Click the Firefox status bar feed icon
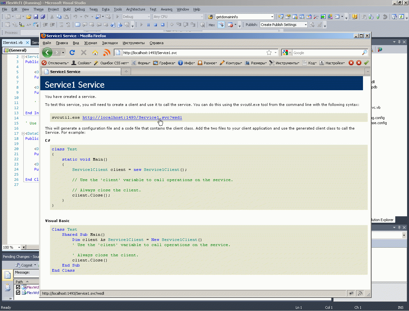The height and width of the screenshot is (311, 409). pos(360,293)
